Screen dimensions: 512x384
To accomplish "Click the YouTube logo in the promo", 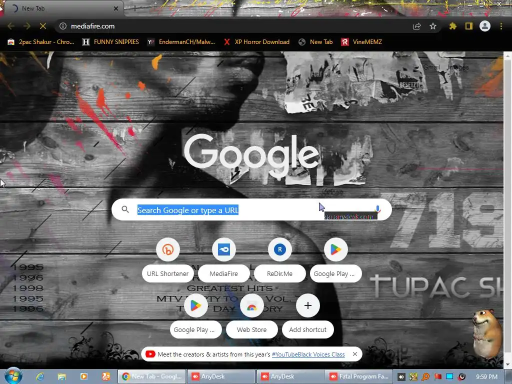I will click(x=150, y=354).
